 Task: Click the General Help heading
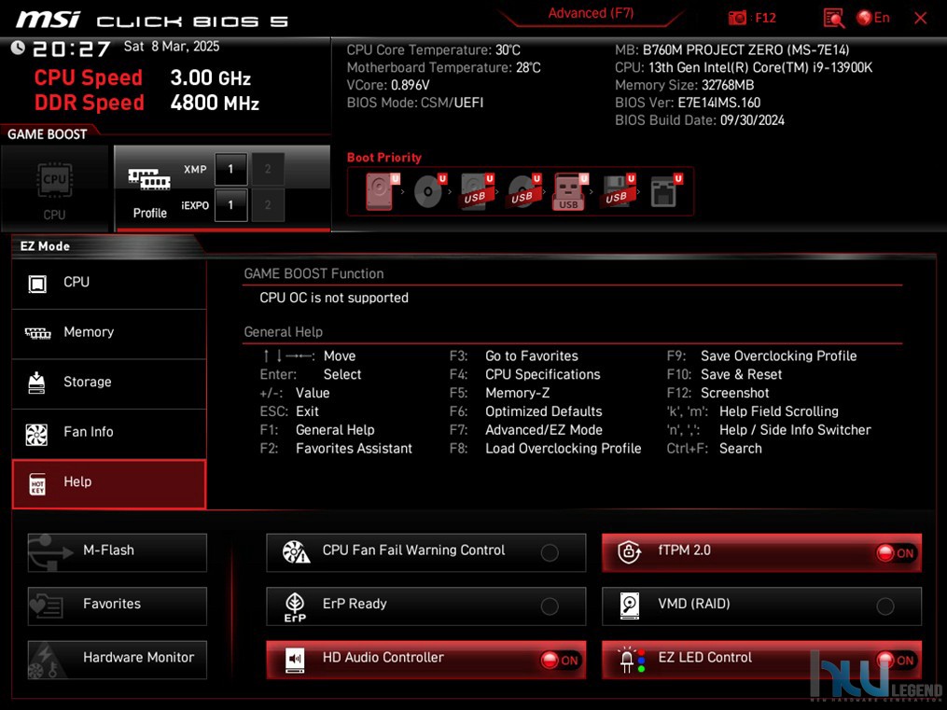click(284, 331)
